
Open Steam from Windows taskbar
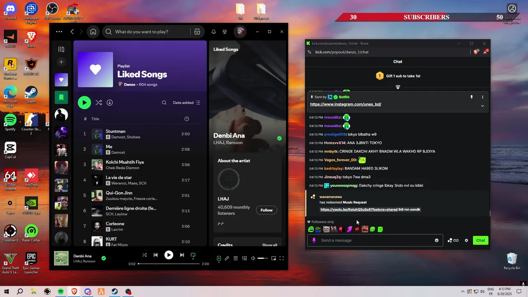coord(115,292)
